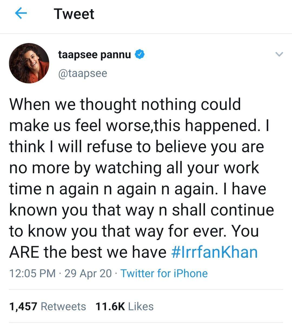292x324 pixels.
Task: View the Retweets list label
Action: click(63, 306)
